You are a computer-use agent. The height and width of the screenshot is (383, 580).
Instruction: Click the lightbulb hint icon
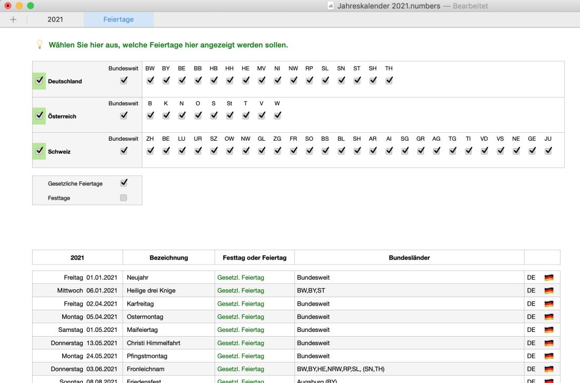pyautogui.click(x=40, y=45)
